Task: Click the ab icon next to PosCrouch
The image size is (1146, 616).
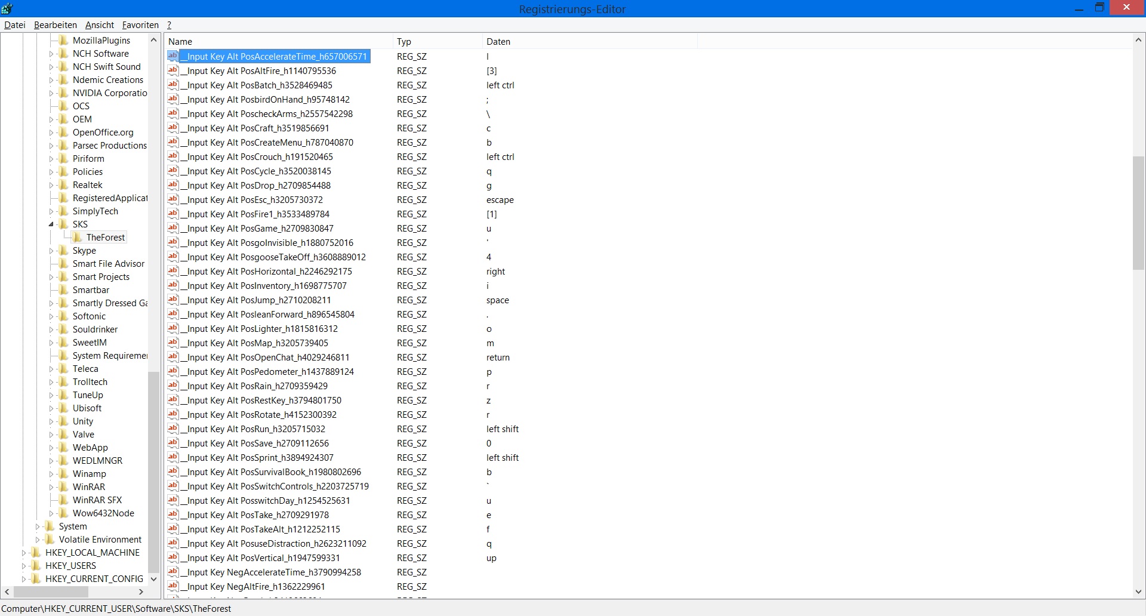Action: click(173, 156)
